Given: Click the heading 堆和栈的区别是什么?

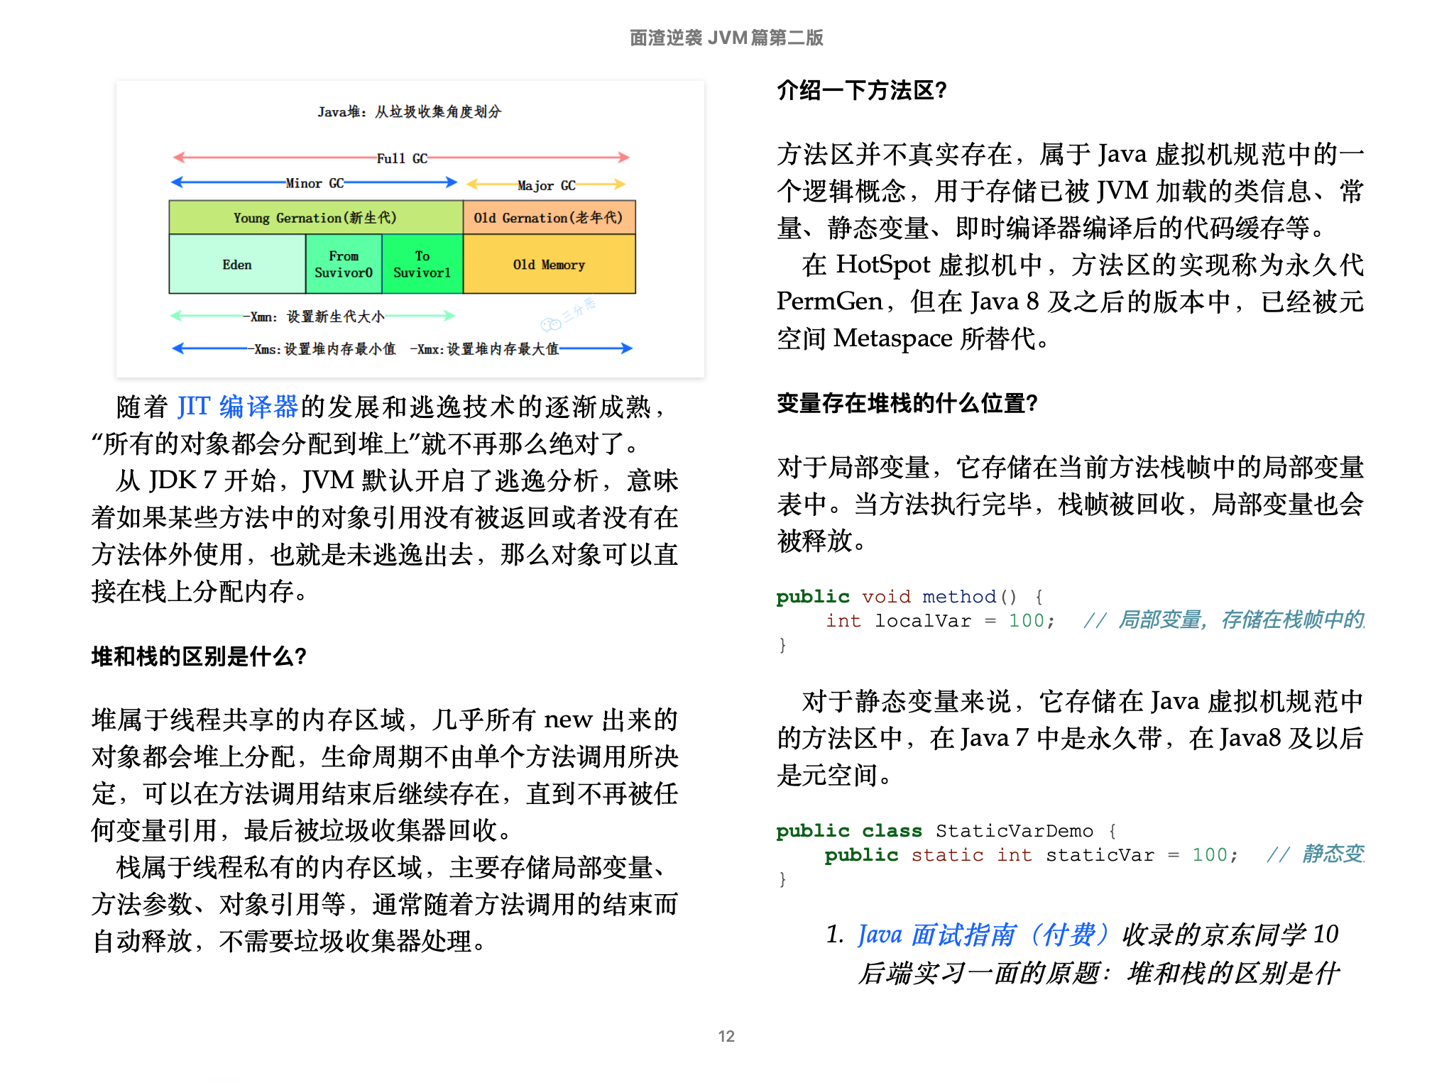Looking at the screenshot, I should pyautogui.click(x=199, y=656).
